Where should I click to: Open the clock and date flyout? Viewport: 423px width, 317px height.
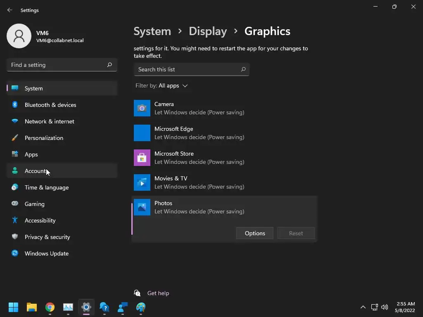(x=405, y=307)
